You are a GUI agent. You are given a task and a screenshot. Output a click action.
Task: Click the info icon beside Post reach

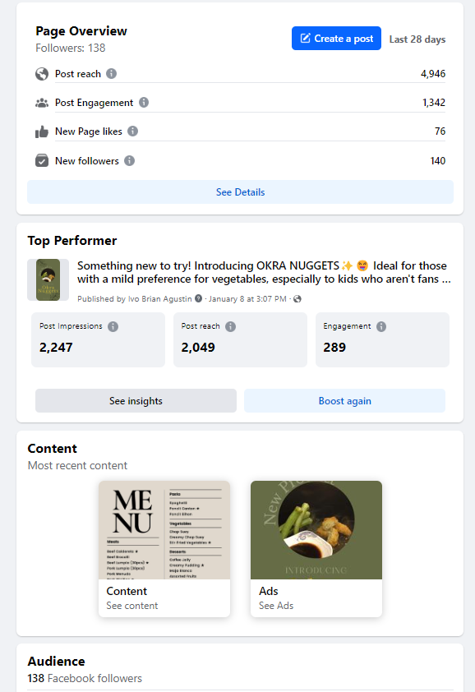111,74
